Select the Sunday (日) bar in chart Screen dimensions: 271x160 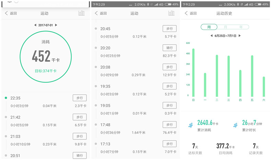(193, 72)
